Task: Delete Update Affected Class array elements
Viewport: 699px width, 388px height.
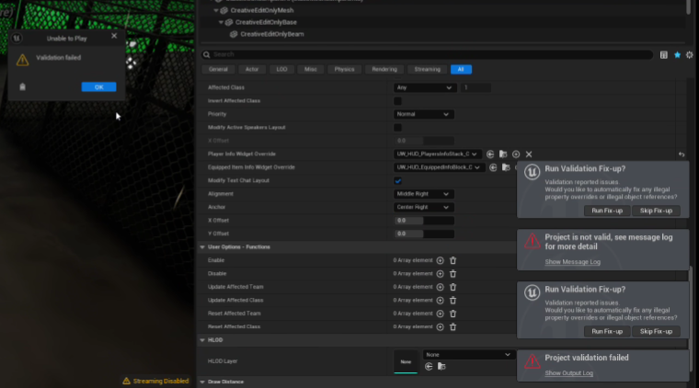Action: tap(453, 301)
